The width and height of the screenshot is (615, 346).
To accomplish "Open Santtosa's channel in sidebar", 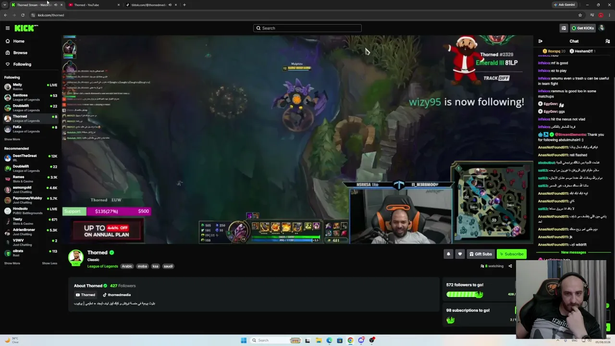I will pos(31,97).
